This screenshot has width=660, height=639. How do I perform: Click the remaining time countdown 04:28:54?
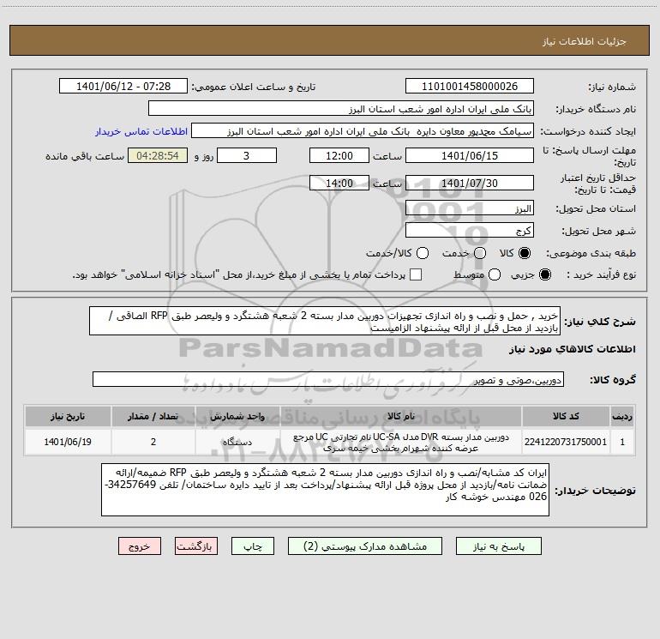[158, 155]
